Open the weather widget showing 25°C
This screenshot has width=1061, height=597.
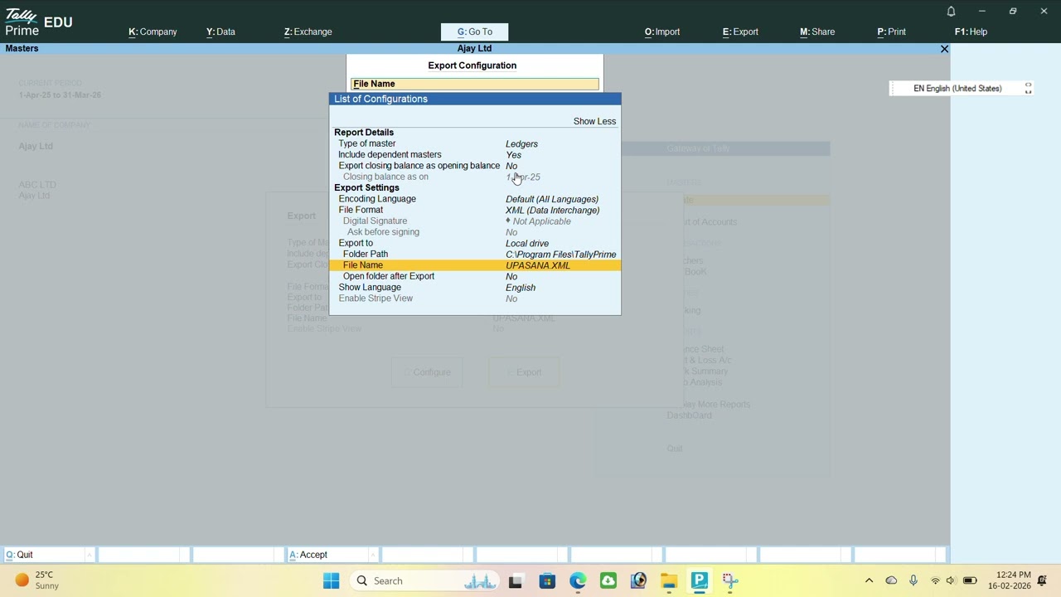tap(37, 580)
